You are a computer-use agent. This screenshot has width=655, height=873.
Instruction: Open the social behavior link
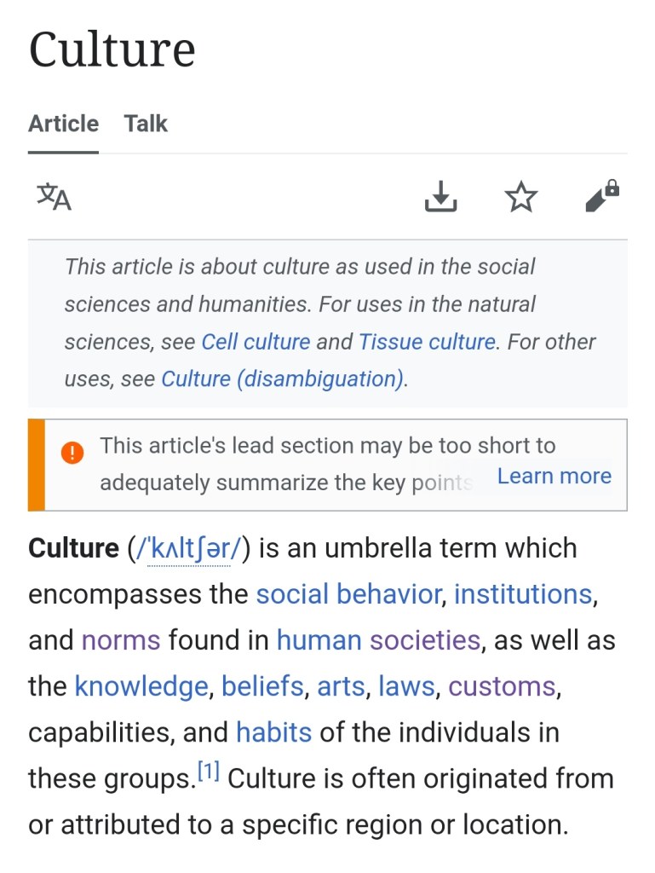point(348,594)
